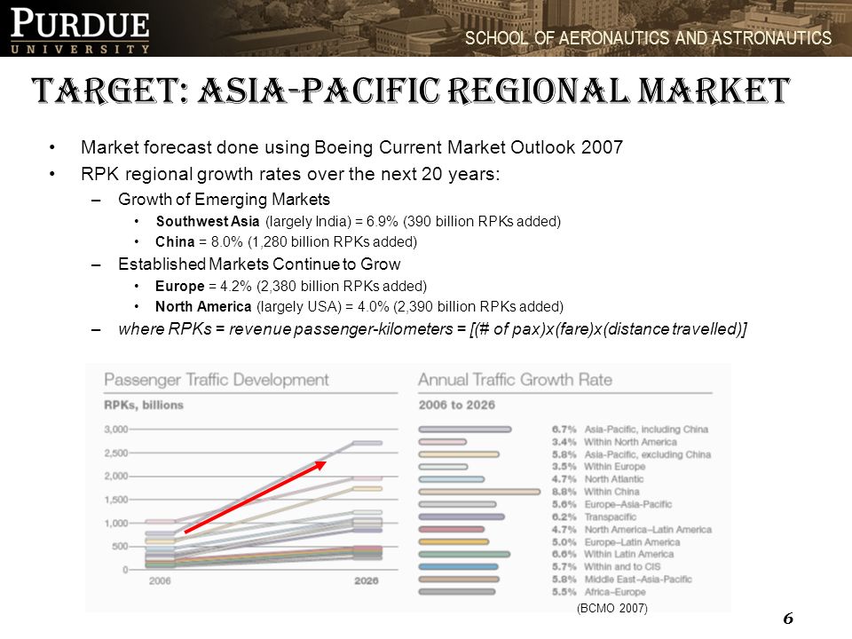Click the Europe = 4.2% bullet line

(x=291, y=287)
